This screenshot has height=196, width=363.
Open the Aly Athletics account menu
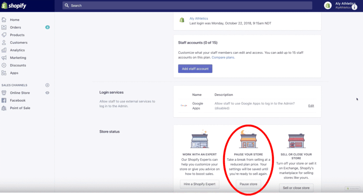pos(340,5)
